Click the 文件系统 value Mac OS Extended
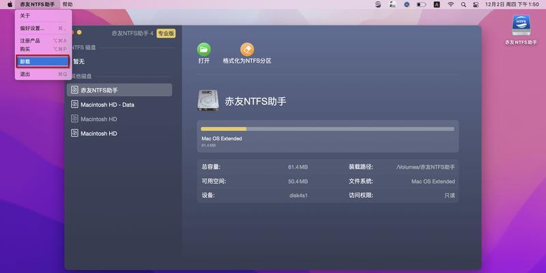Screen dimensions: 546x273 433,182
